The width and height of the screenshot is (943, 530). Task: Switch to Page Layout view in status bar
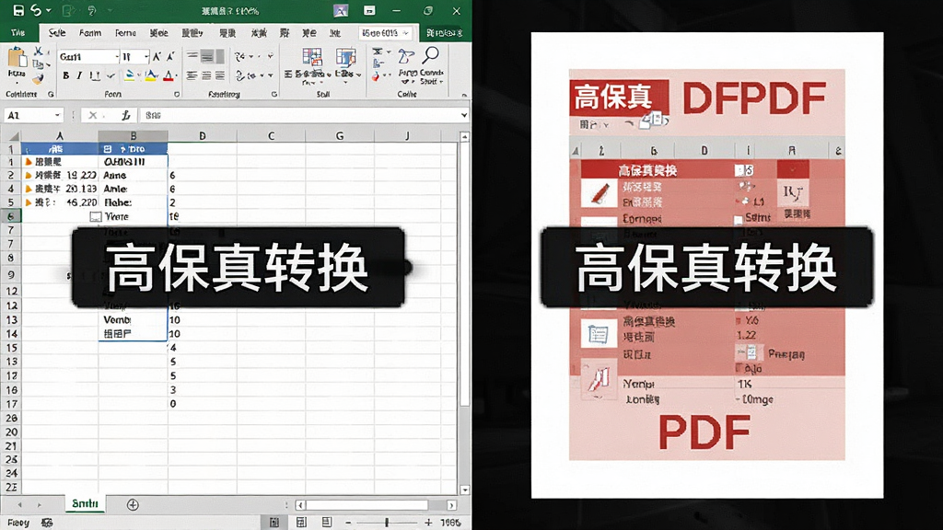click(301, 523)
